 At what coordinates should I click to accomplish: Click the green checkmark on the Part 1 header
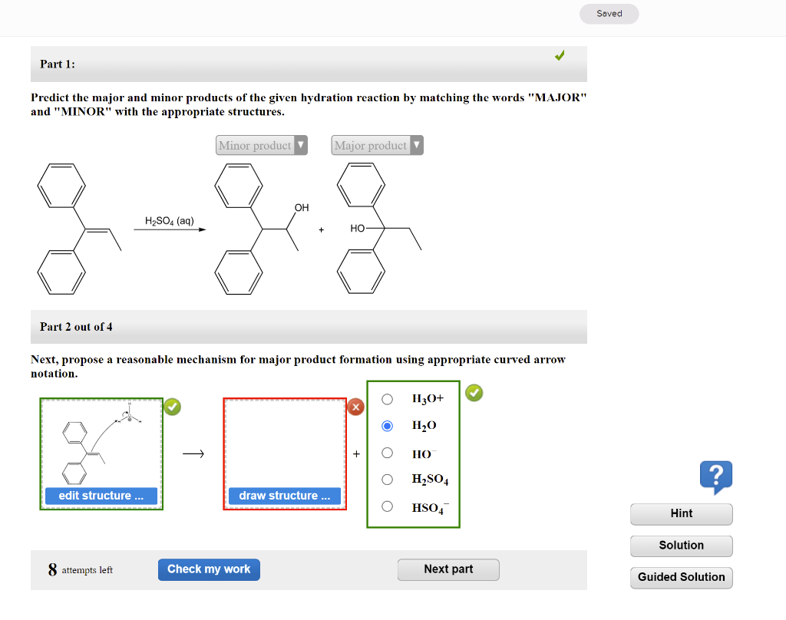[x=560, y=54]
